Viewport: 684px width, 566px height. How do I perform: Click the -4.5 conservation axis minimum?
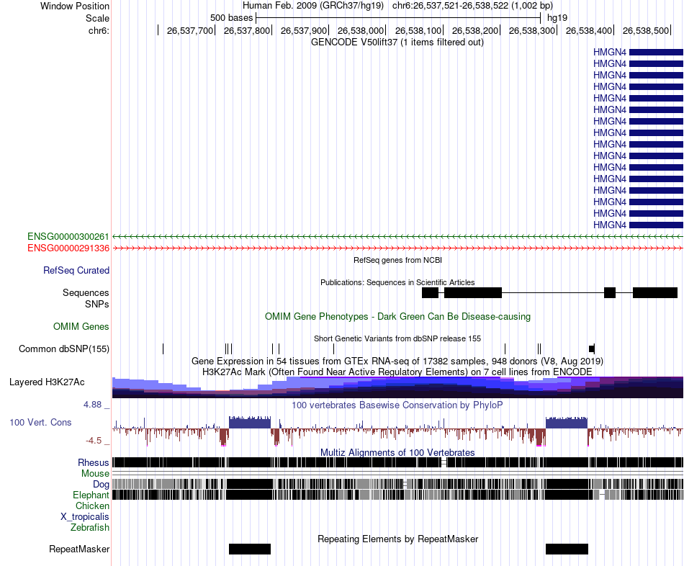pyautogui.click(x=94, y=441)
